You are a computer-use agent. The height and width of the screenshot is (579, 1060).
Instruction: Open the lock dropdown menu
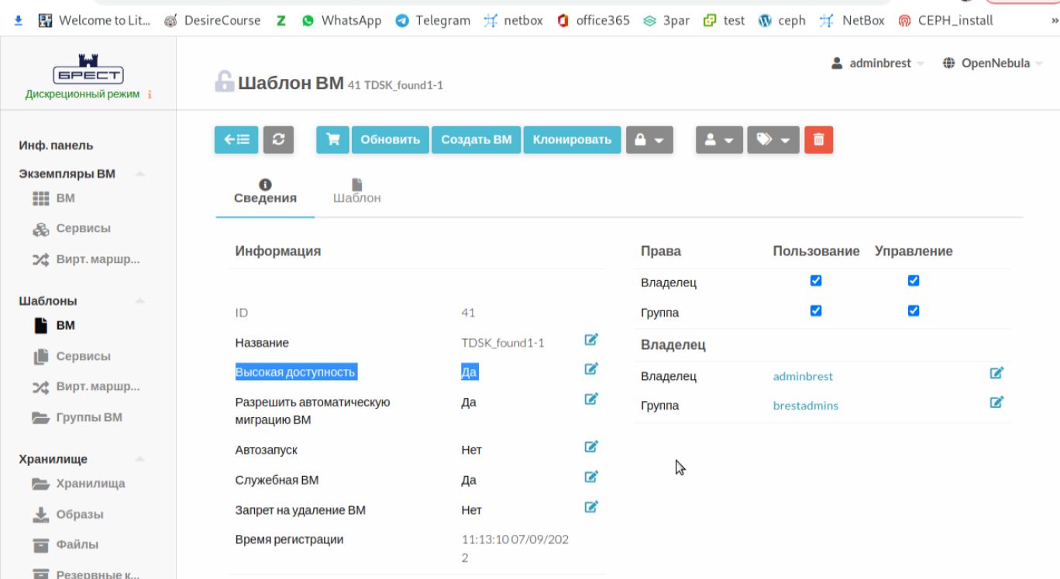pyautogui.click(x=649, y=140)
